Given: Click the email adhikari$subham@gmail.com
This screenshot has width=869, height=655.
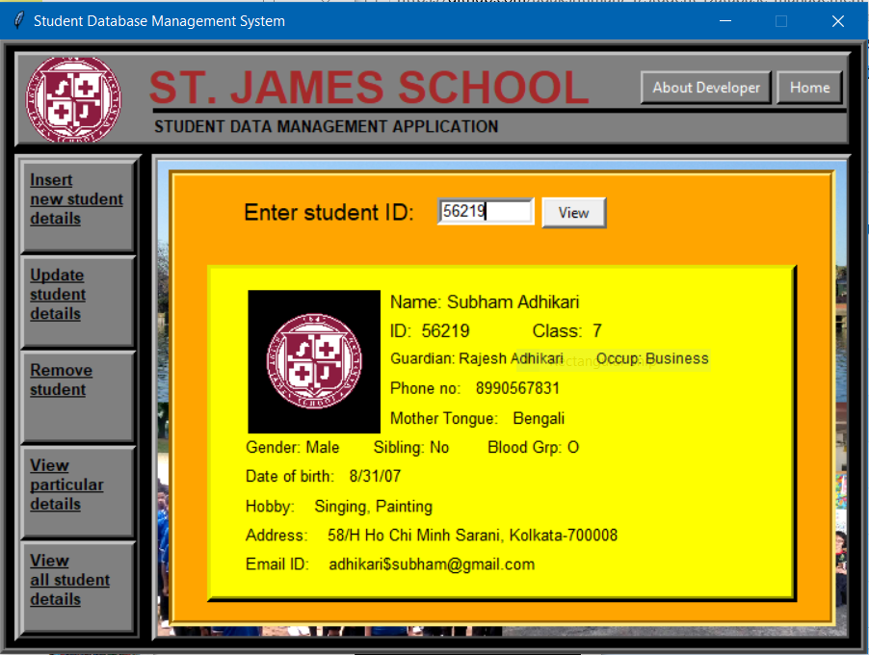Looking at the screenshot, I should (432, 564).
